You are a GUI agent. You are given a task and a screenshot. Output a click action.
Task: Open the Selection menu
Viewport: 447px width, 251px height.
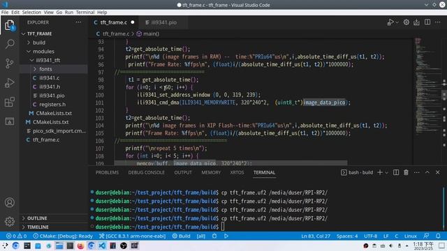pyautogui.click(x=31, y=13)
